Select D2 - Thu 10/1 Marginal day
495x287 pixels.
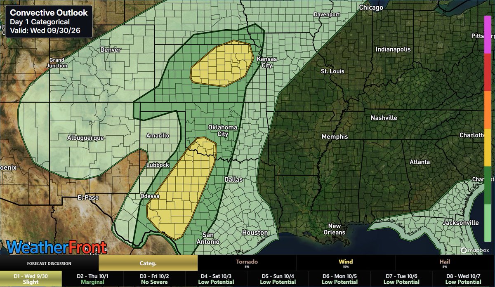93,279
